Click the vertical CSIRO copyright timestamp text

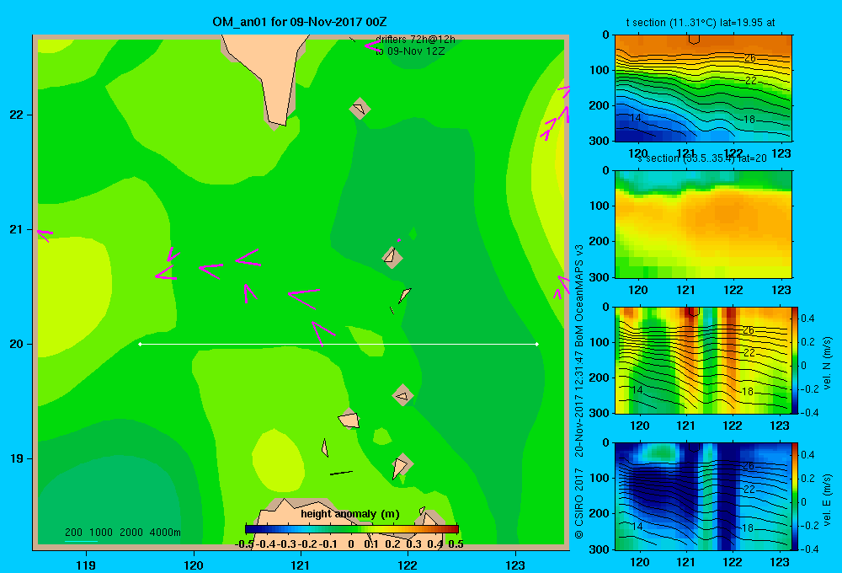click(x=579, y=392)
